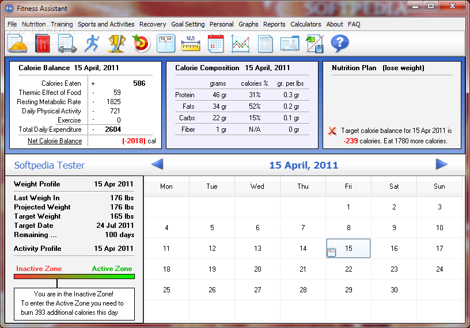Go to previous month with left arrow
470x328 pixels.
(157, 164)
